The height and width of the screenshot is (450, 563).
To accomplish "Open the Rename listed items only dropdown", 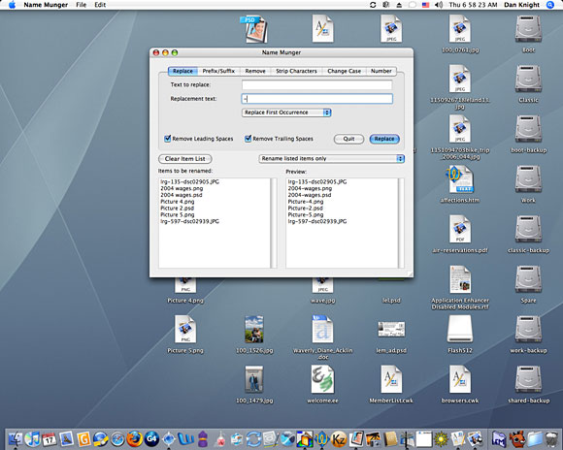I will [x=332, y=158].
